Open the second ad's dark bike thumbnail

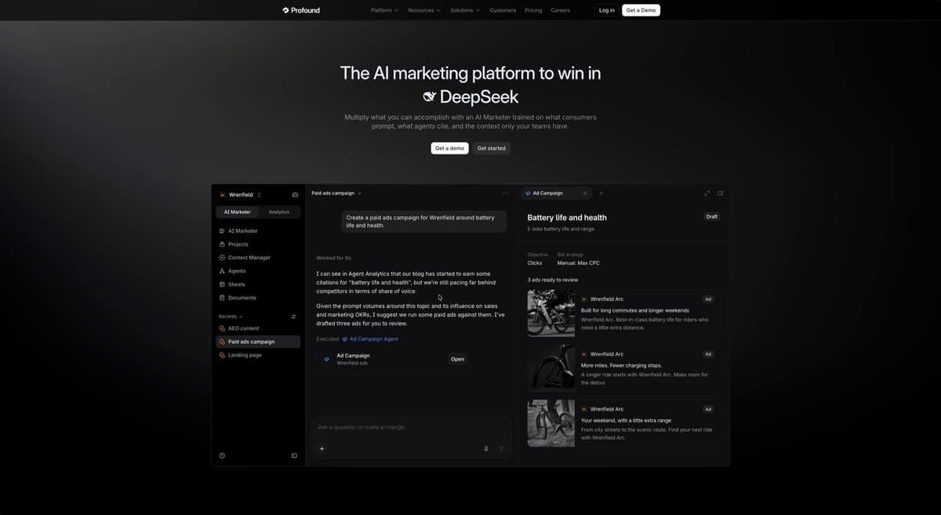551,368
